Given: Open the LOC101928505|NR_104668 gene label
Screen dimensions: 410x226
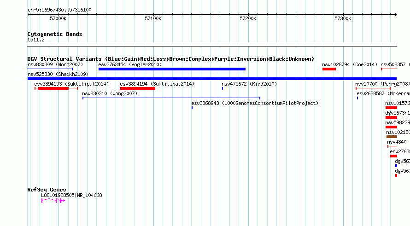Looking at the screenshot, I should point(71,195).
